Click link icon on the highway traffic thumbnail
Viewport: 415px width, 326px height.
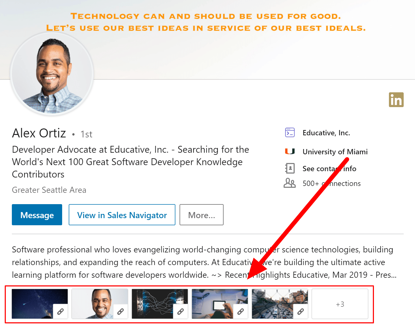[300, 311]
